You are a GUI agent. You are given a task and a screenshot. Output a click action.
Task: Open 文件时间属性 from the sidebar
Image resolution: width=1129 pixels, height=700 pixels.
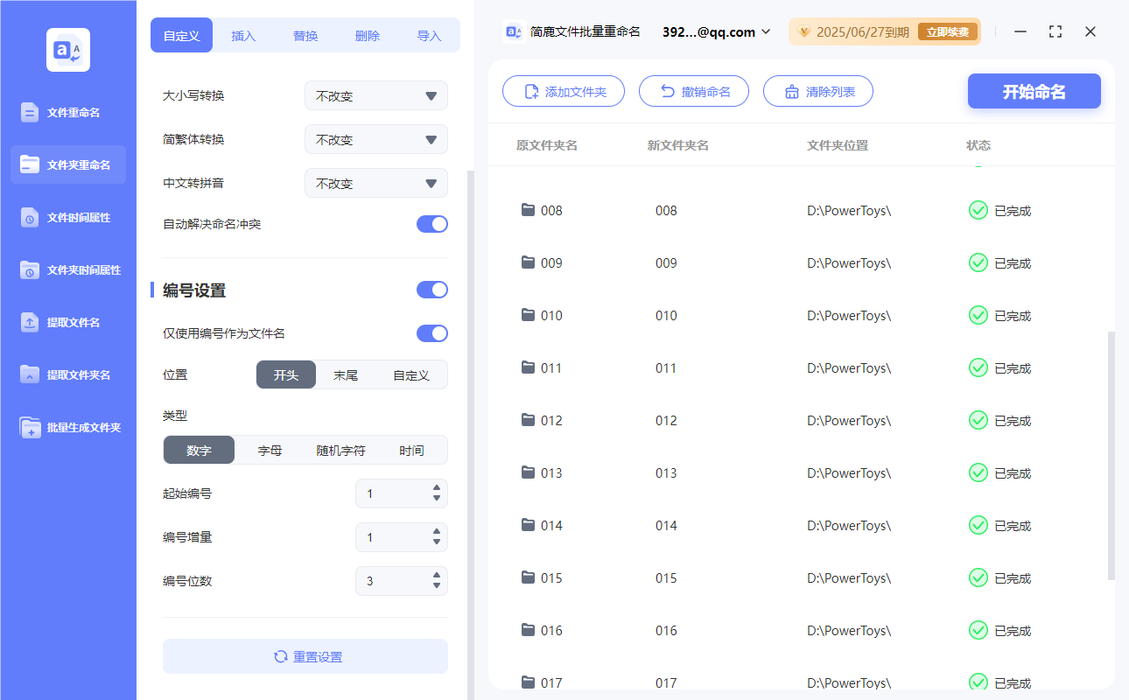coord(67,217)
